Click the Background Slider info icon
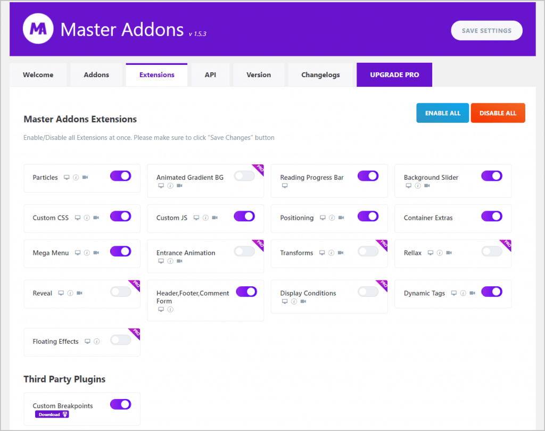Screen dimensions: 545x431 click(x=418, y=186)
